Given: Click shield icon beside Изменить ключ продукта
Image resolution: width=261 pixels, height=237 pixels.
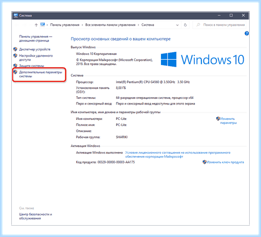Looking at the screenshot, I should point(204,162).
